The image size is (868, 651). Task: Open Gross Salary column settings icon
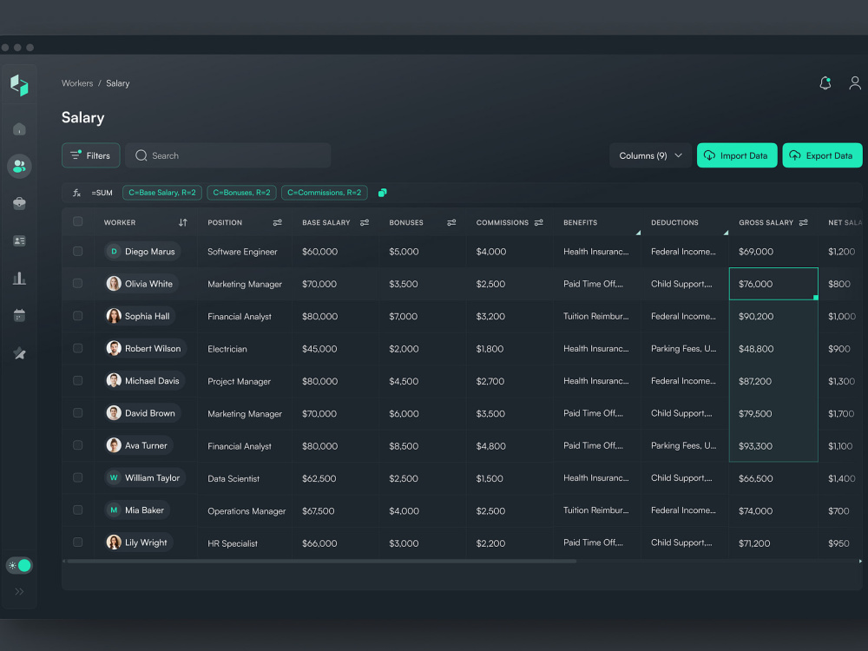coord(803,222)
